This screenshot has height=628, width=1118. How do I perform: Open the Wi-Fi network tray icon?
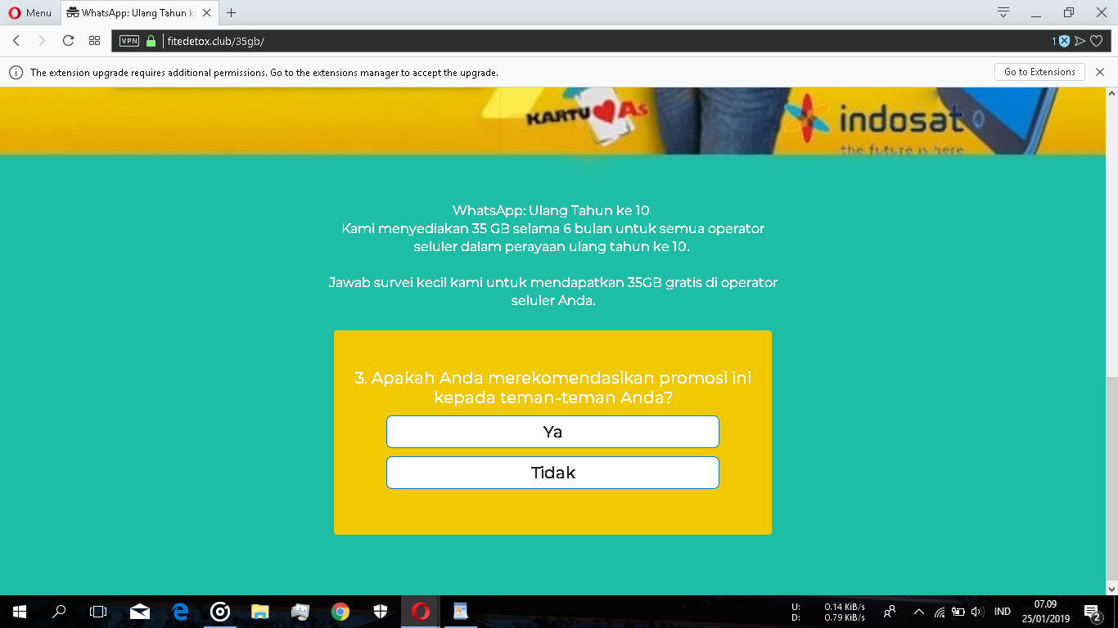940,612
